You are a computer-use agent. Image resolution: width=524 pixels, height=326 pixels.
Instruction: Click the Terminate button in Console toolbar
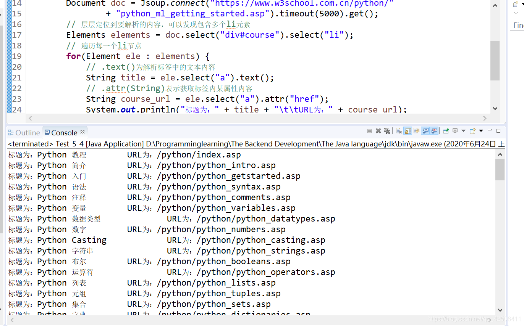(369, 131)
